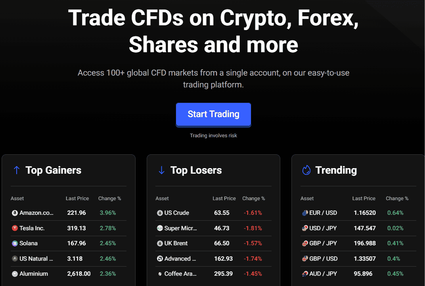Click the EUR / USD flag icon

pyautogui.click(x=304, y=213)
